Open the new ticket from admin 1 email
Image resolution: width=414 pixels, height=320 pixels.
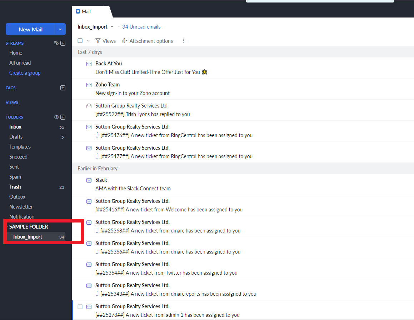pyautogui.click(x=243, y=310)
